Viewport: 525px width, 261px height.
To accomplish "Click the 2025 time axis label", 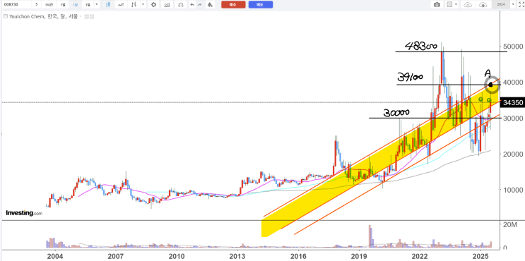I will [x=480, y=256].
